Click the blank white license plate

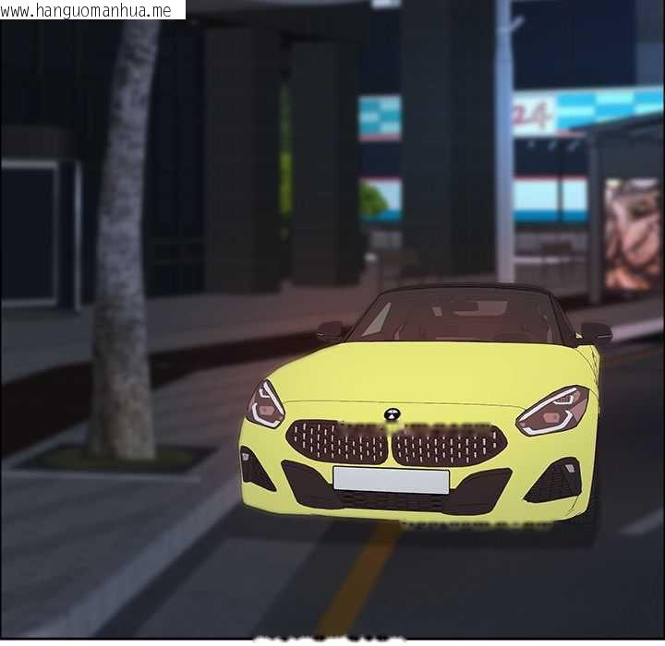click(391, 480)
